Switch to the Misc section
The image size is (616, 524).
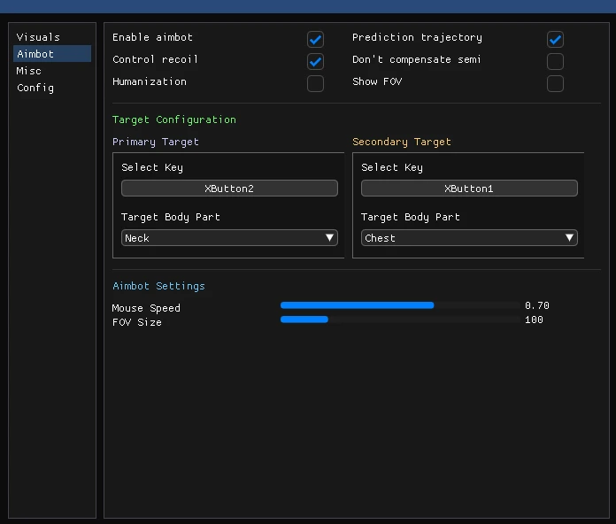click(29, 71)
